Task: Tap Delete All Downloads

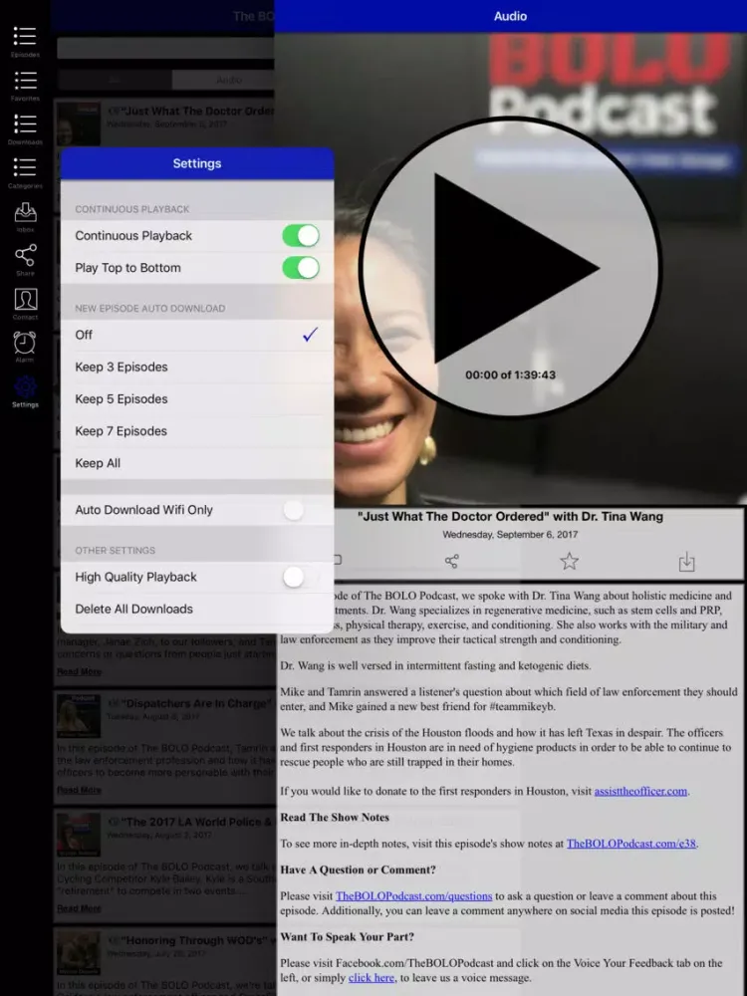Action: [x=197, y=610]
